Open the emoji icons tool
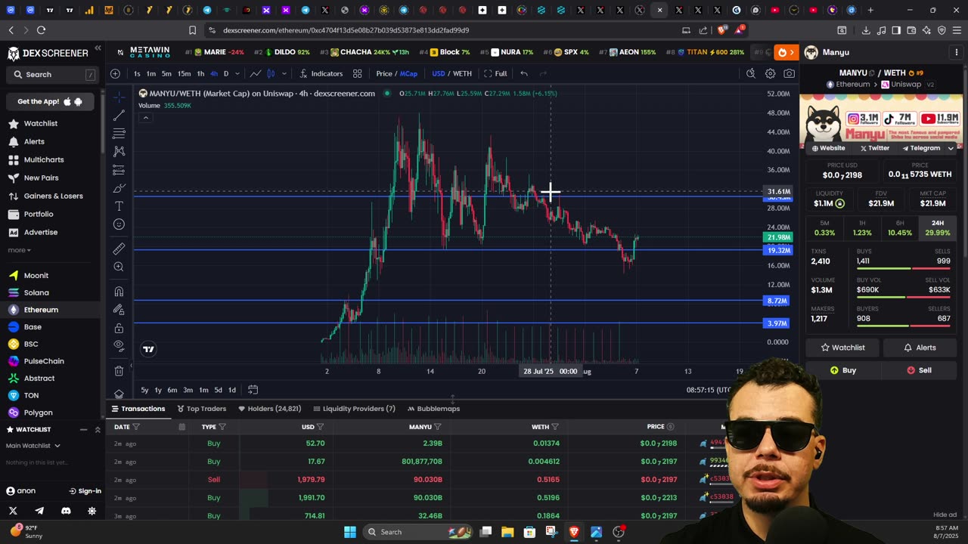 pos(119,224)
